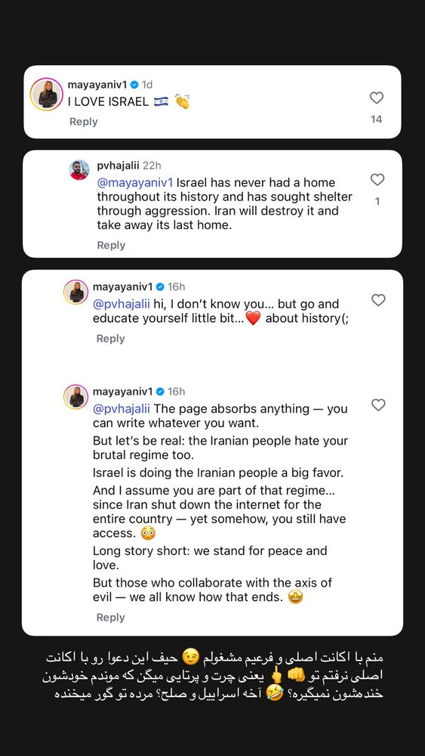Image resolution: width=425 pixels, height=756 pixels.
Task: Open pvhajalii username link
Action: point(118,166)
